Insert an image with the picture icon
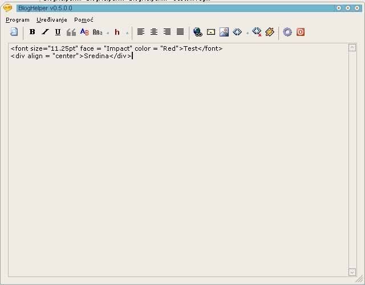The image size is (365, 285). (224, 32)
